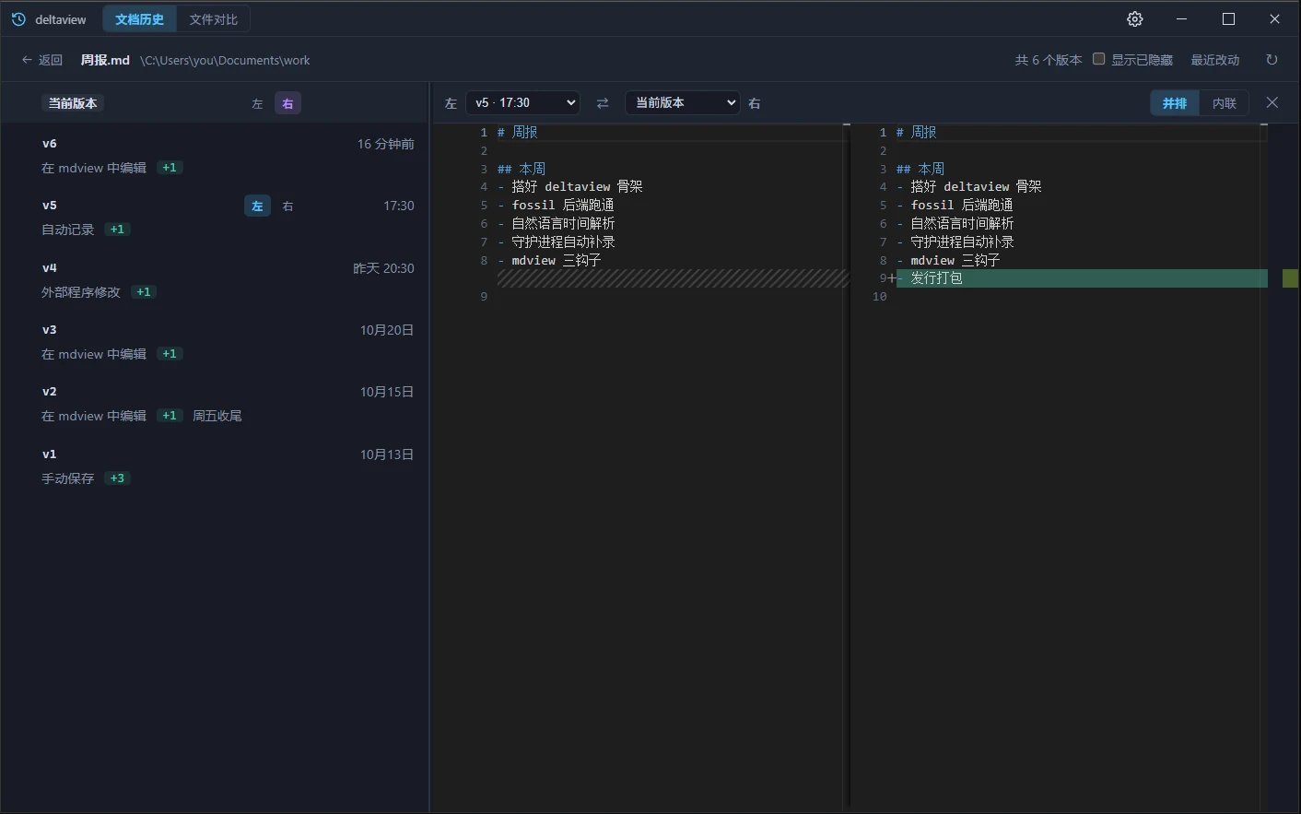Swap left and right versions
1301x814 pixels.
pos(603,103)
